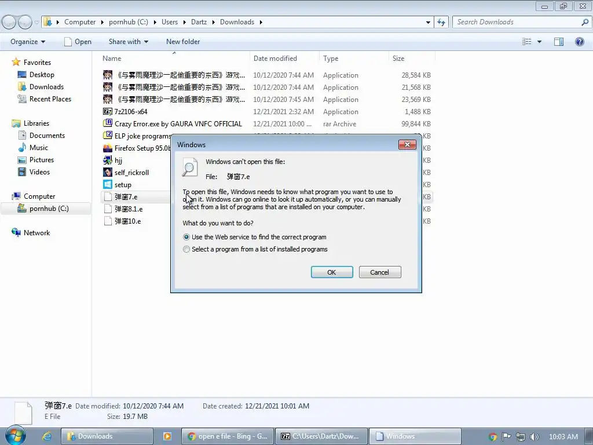Click the Favorites star icon
Viewport: 593px width, 445px height.
[x=16, y=62]
